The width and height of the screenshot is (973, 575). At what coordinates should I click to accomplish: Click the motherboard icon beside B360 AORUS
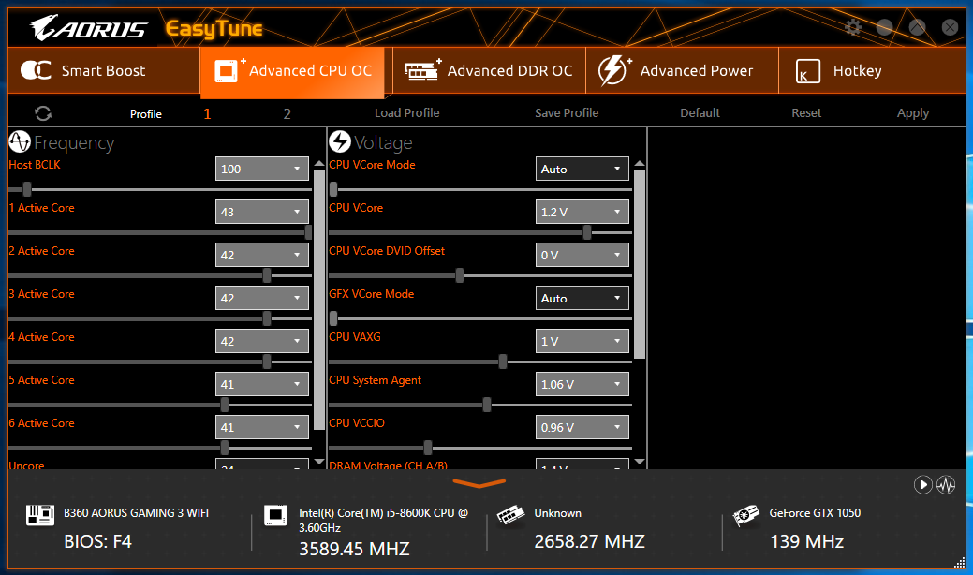(39, 515)
